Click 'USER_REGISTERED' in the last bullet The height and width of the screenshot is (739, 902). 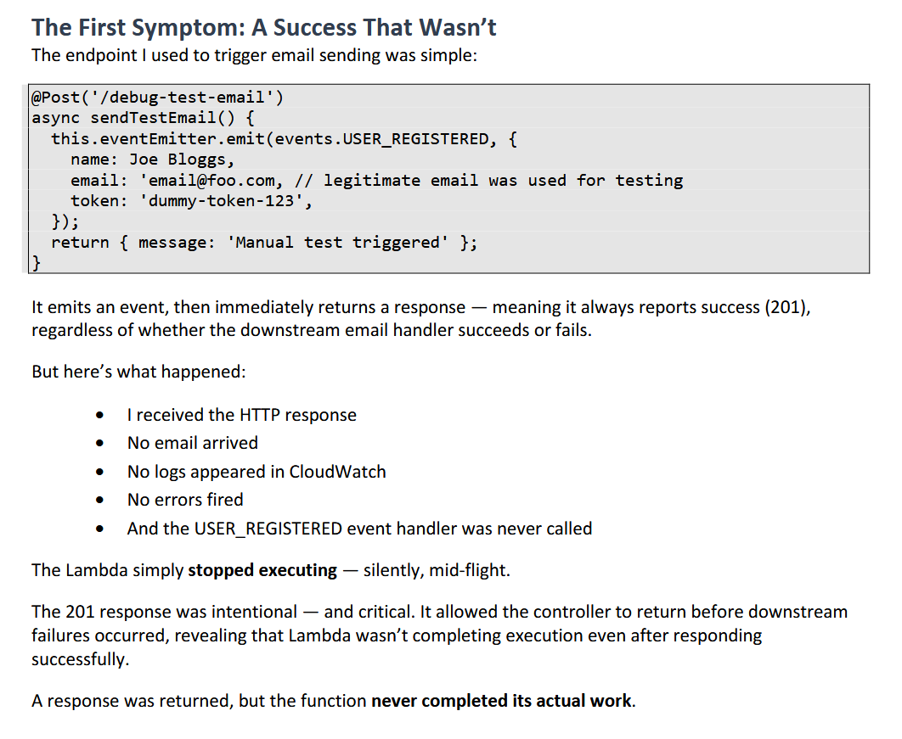click(268, 528)
